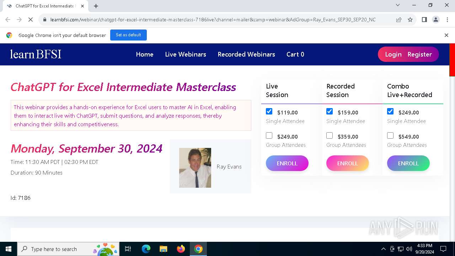Click the Ray Evans name text
The image size is (455, 256).
[229, 167]
